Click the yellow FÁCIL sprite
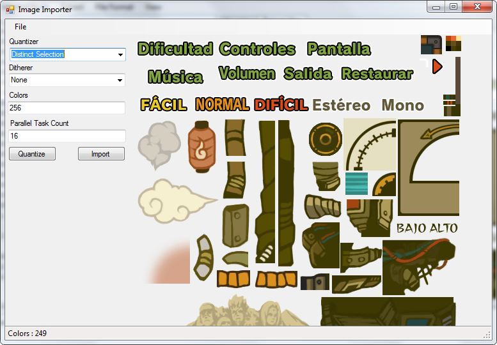Viewport: 497px width, 345px height. coord(164,104)
